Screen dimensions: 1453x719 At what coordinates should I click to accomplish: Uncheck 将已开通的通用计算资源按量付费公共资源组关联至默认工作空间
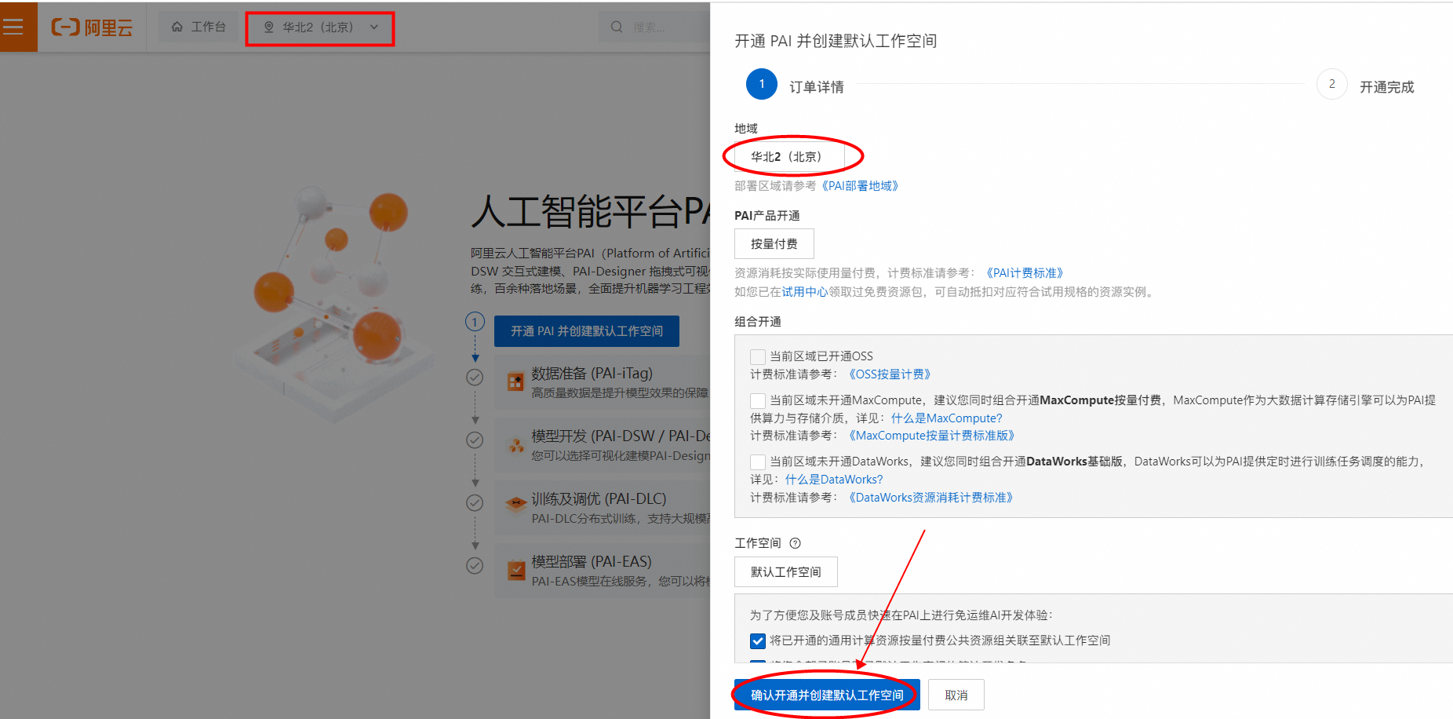[757, 641]
